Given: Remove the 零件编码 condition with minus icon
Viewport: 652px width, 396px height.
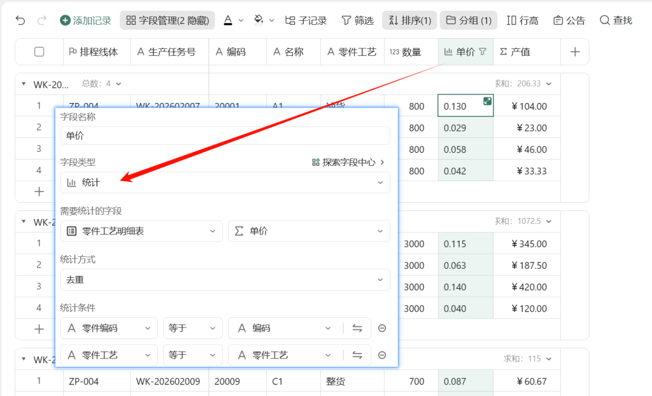Looking at the screenshot, I should 382,329.
